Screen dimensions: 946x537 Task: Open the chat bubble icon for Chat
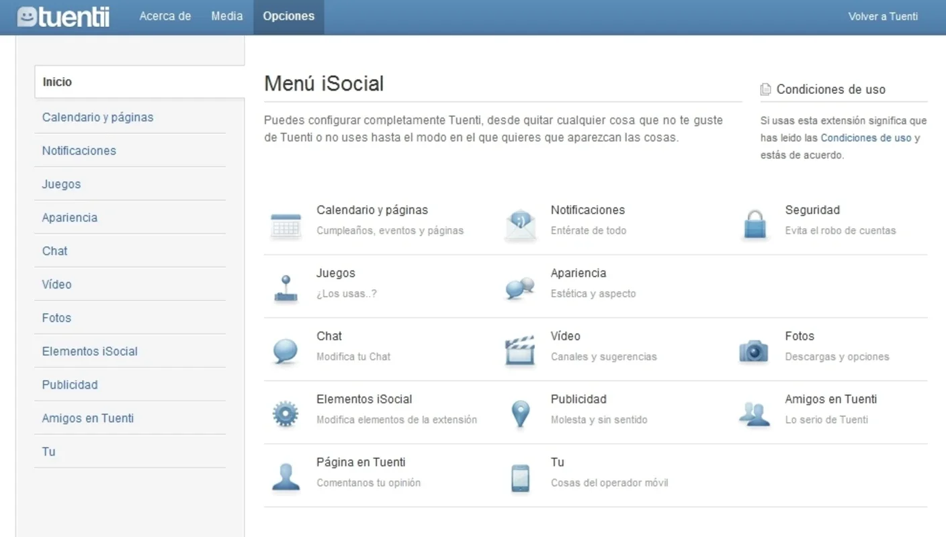point(286,351)
